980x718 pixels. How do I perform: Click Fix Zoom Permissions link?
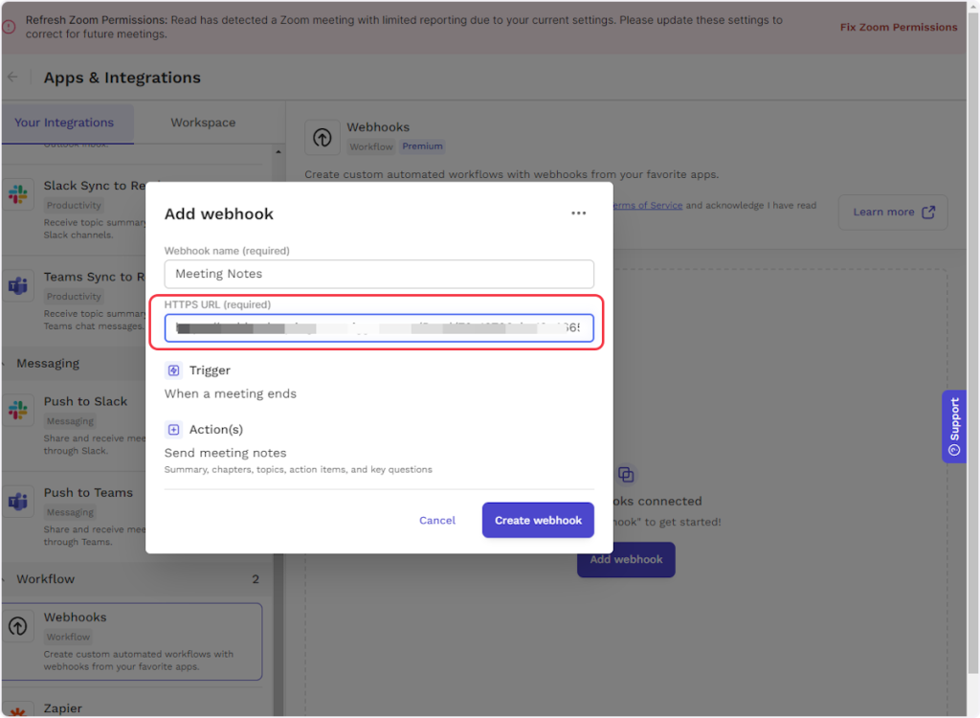pos(898,28)
